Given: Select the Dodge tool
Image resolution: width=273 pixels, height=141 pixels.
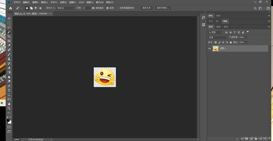Looking at the screenshot, I should pyautogui.click(x=9, y=81).
